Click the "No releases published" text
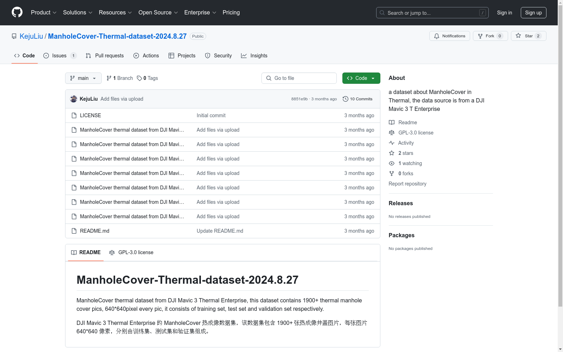The image size is (563, 352). [410, 216]
